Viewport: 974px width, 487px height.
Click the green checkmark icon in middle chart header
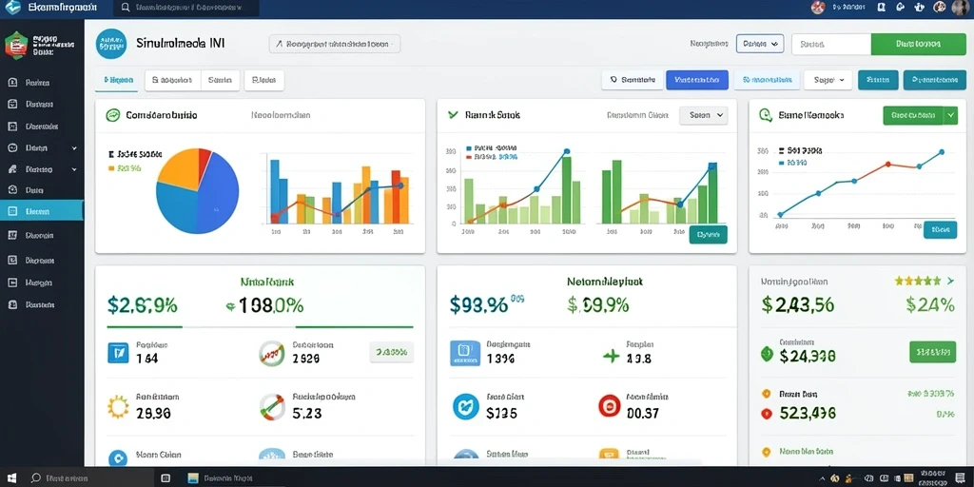click(453, 115)
